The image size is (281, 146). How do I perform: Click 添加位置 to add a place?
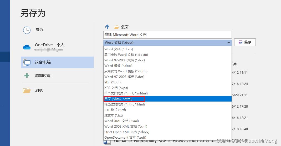tap(57, 75)
